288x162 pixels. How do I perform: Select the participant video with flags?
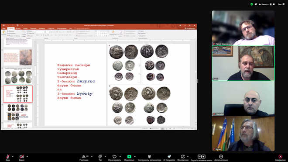point(243,134)
